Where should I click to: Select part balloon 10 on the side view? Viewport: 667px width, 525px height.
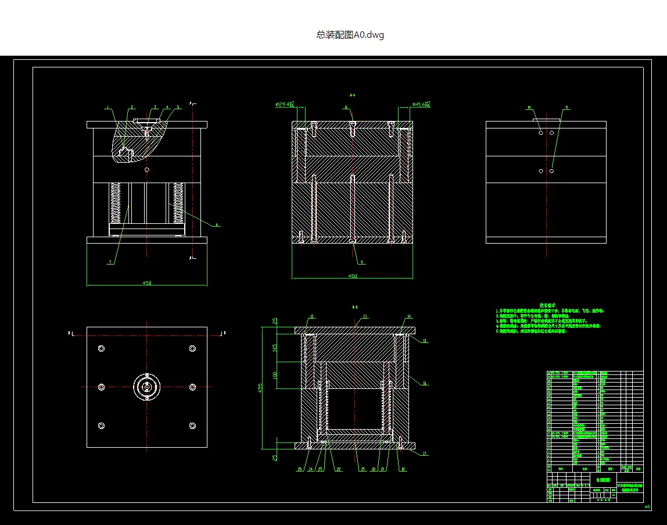pos(529,108)
